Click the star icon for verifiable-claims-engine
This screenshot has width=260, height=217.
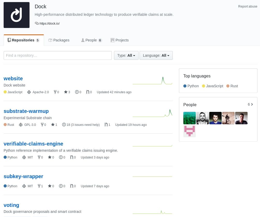(x=49, y=157)
